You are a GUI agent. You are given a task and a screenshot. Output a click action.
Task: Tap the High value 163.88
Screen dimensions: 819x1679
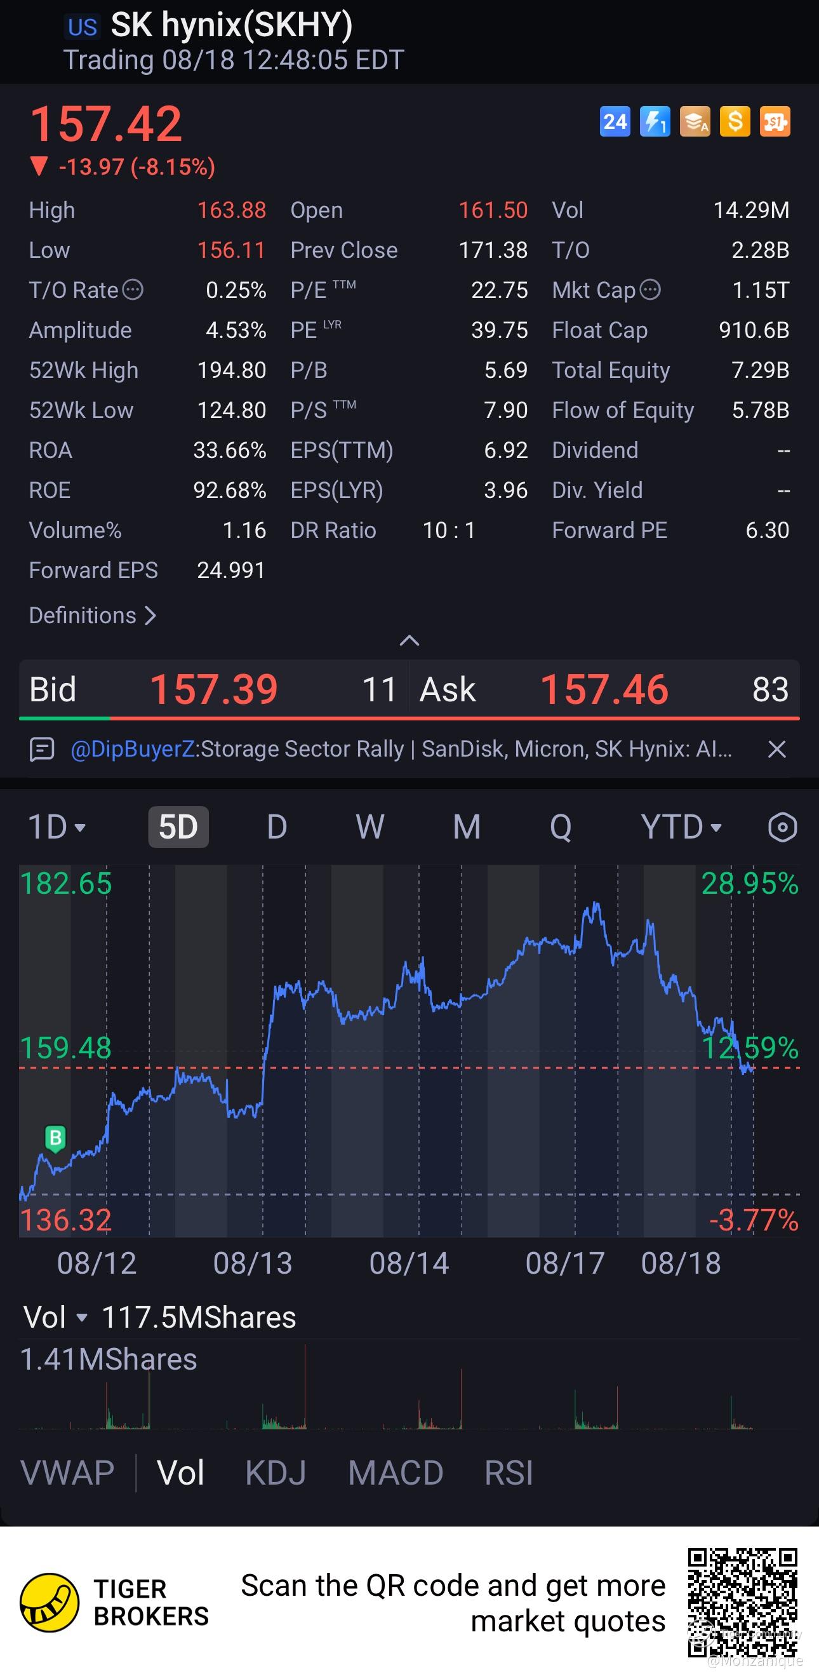tap(231, 210)
